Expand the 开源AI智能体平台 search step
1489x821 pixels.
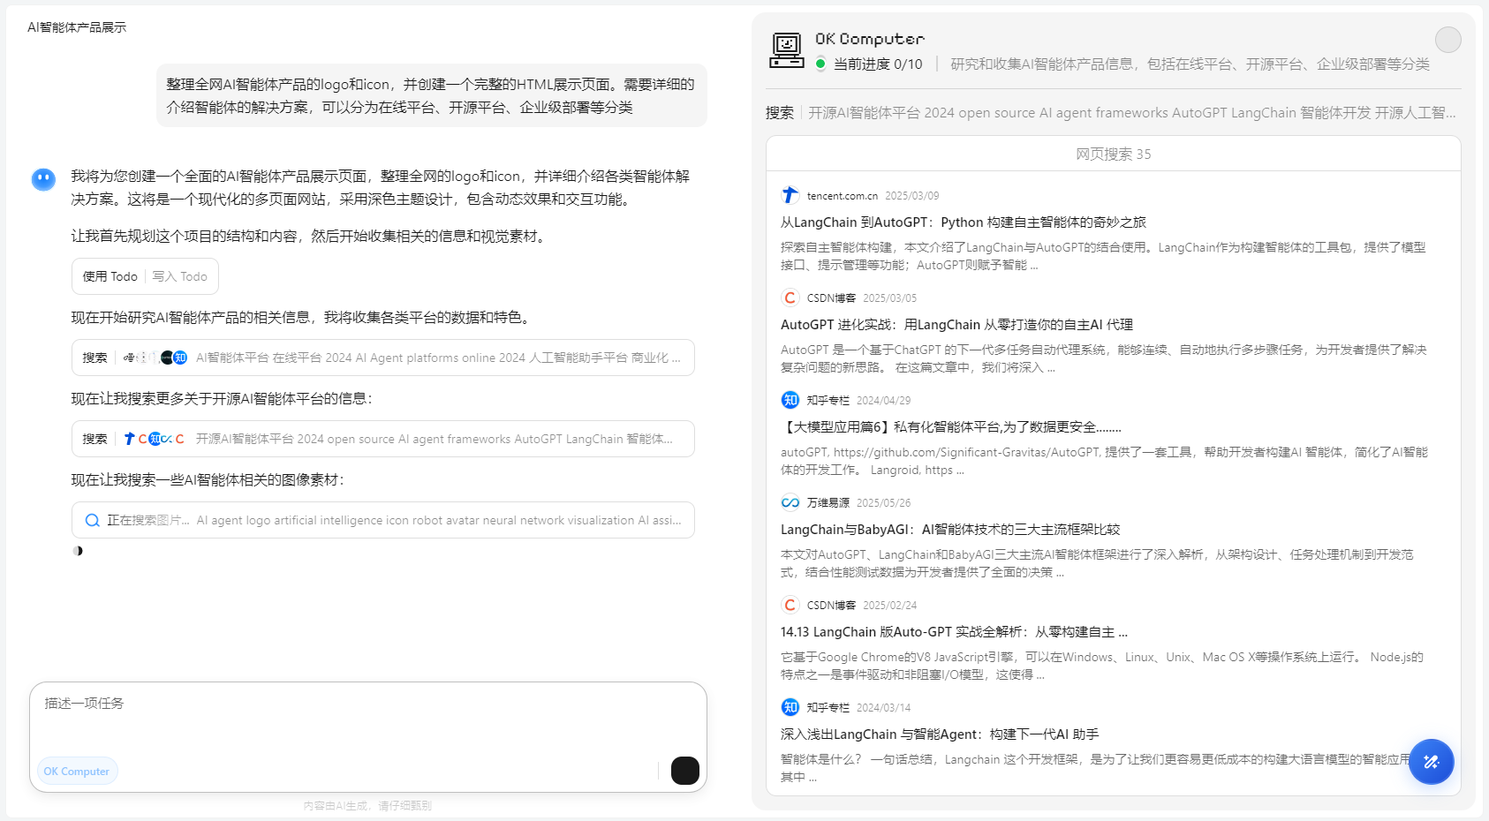[x=382, y=439]
